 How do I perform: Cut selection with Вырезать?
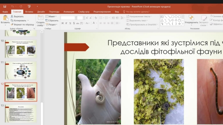17,16
